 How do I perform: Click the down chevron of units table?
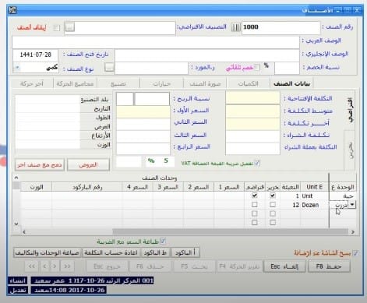pyautogui.click(x=16, y=224)
